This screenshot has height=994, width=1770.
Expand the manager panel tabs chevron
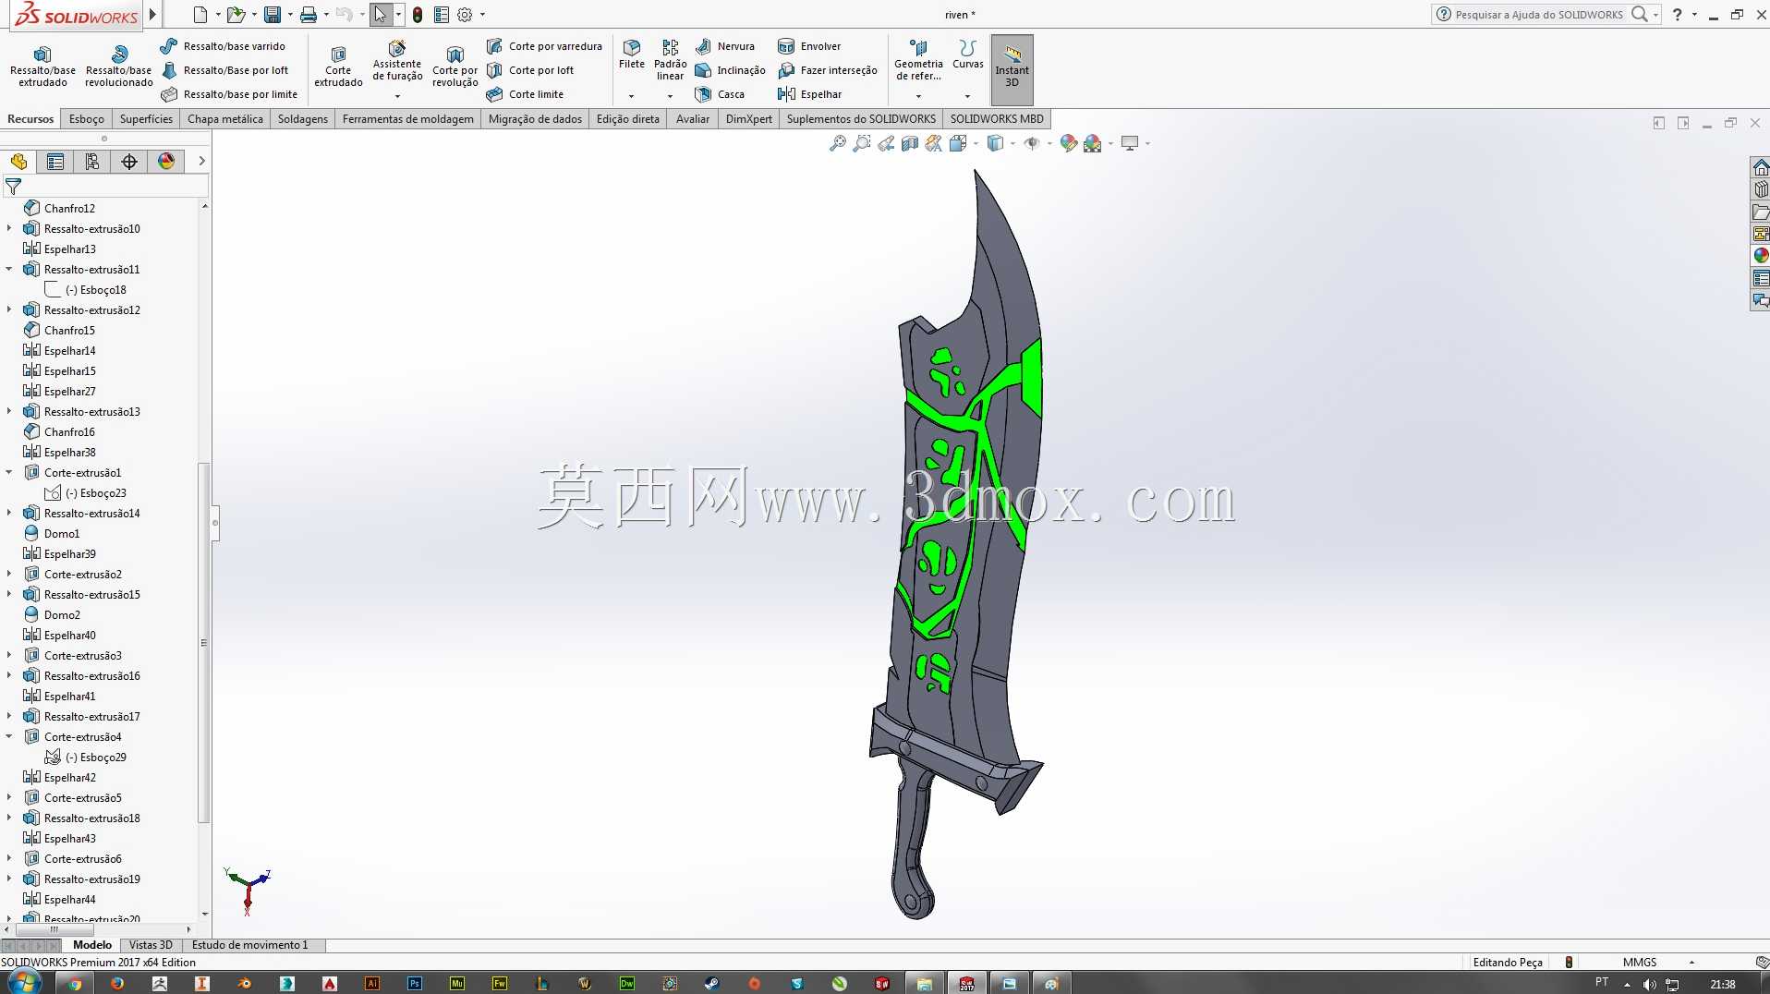click(x=201, y=162)
